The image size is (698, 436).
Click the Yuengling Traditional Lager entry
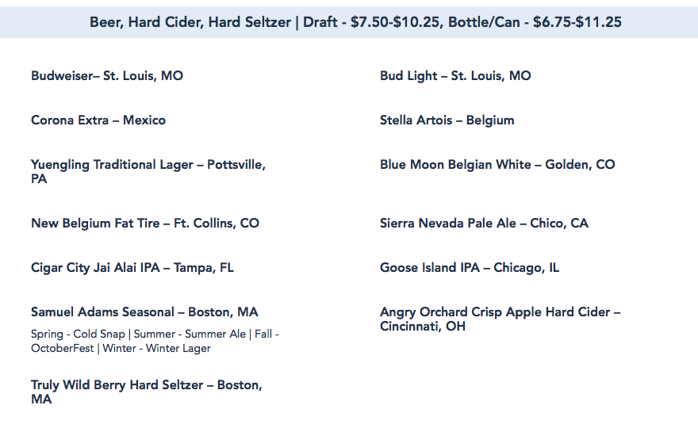point(148,165)
